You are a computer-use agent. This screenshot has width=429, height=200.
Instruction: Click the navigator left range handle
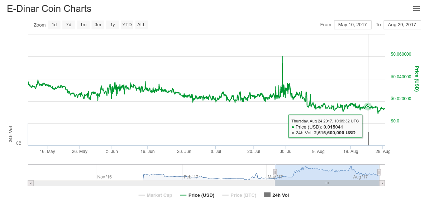coord(275,172)
